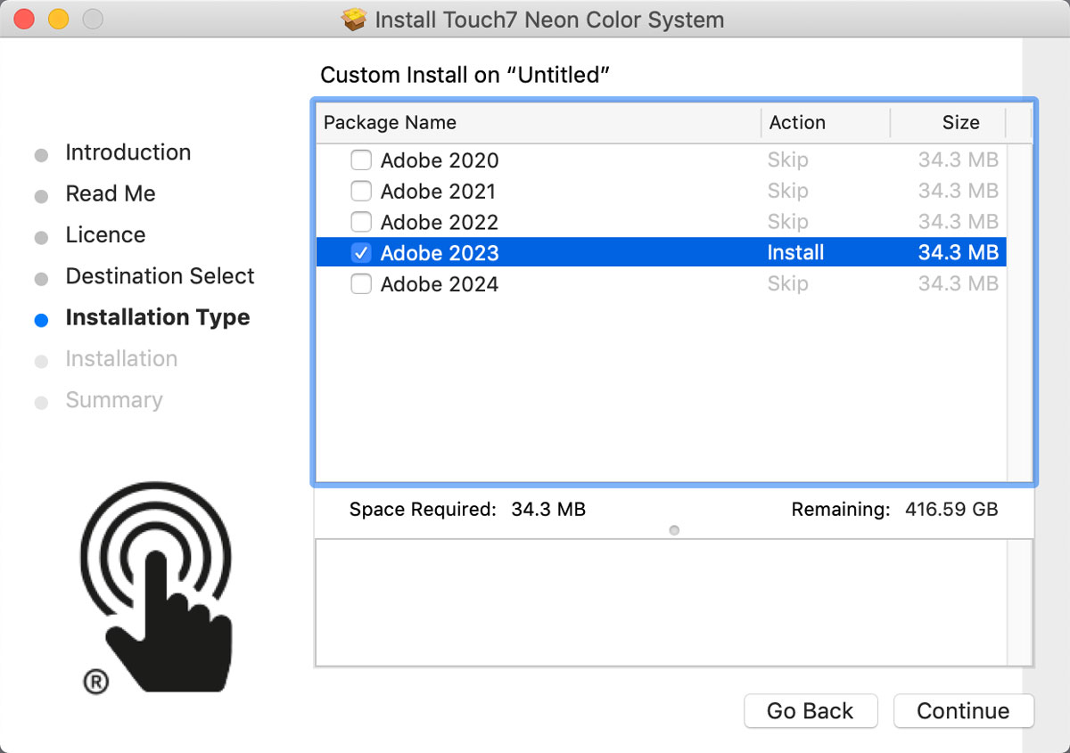Click the Continue button
This screenshot has height=753, width=1070.
[x=963, y=711]
